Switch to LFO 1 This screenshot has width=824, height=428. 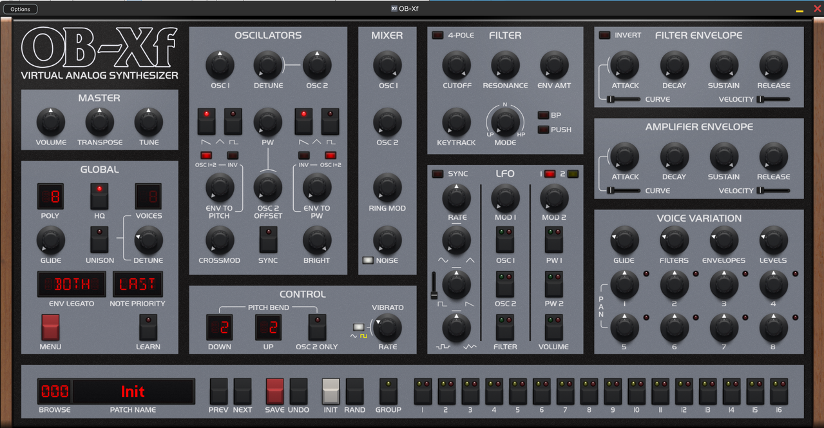tap(550, 174)
